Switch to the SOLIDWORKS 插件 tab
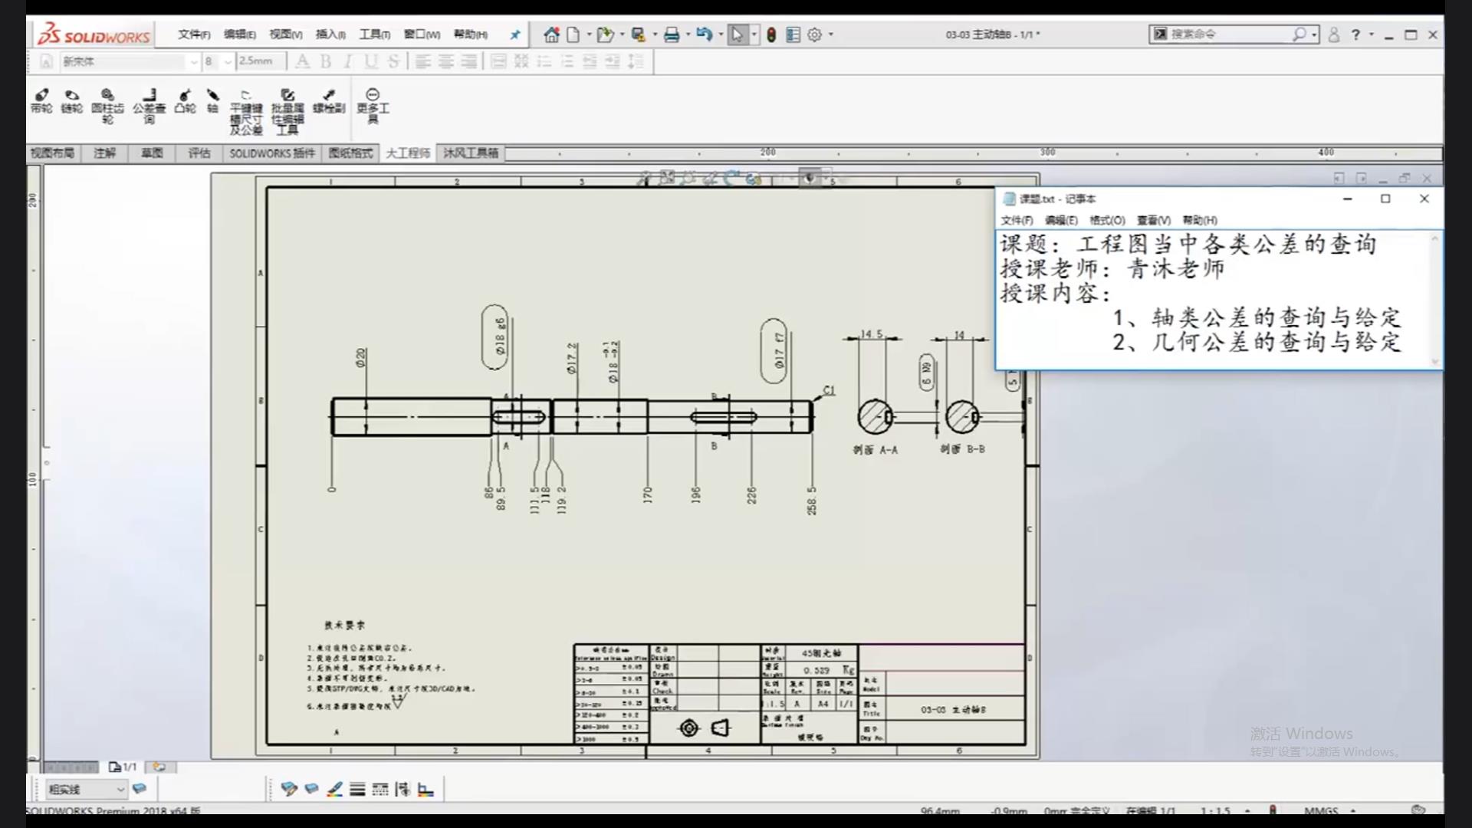This screenshot has width=1472, height=828. tap(272, 153)
